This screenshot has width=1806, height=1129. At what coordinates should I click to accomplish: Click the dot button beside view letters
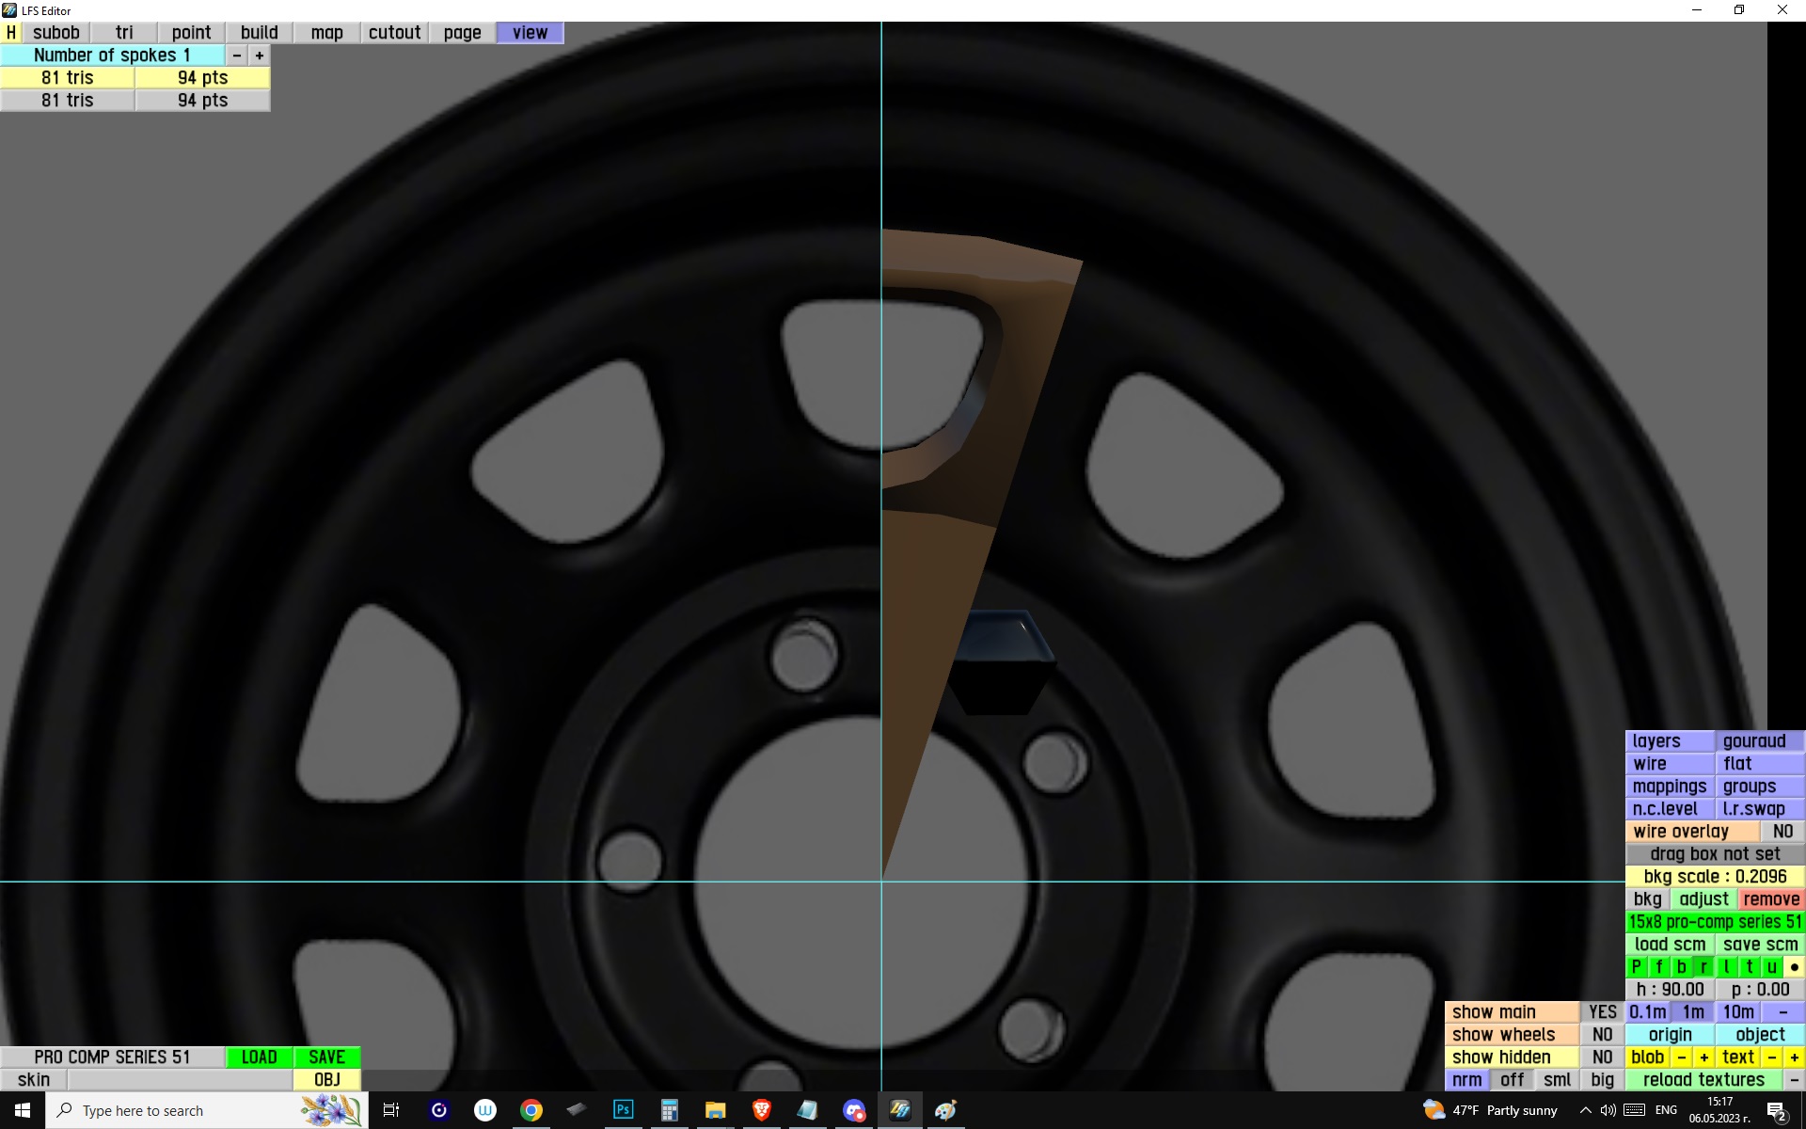(1794, 966)
